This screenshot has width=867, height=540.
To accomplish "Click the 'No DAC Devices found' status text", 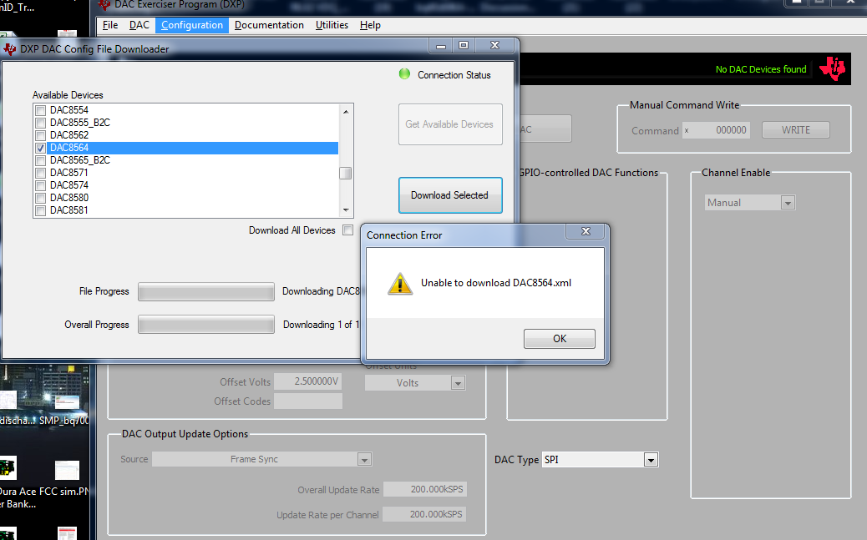I will 761,69.
